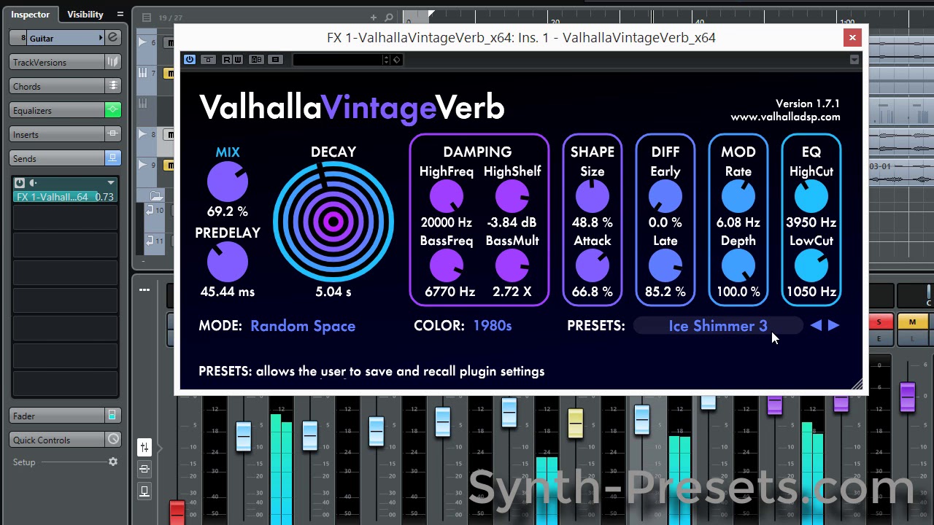Image resolution: width=934 pixels, height=525 pixels.
Task: Open COLOR 1980s selector
Action: point(493,326)
